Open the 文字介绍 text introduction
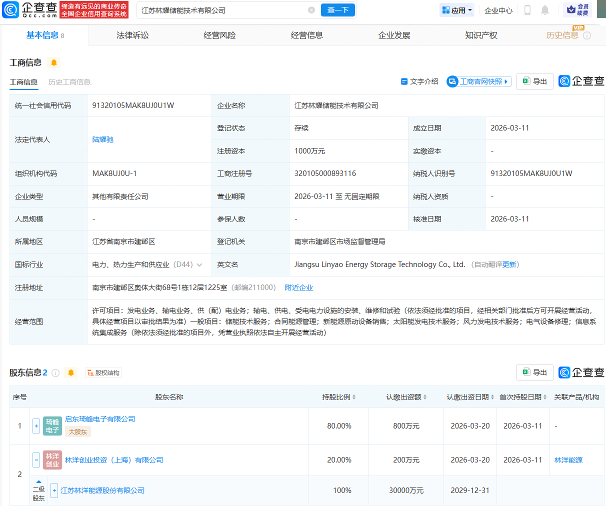This screenshot has height=506, width=606. pos(423,81)
